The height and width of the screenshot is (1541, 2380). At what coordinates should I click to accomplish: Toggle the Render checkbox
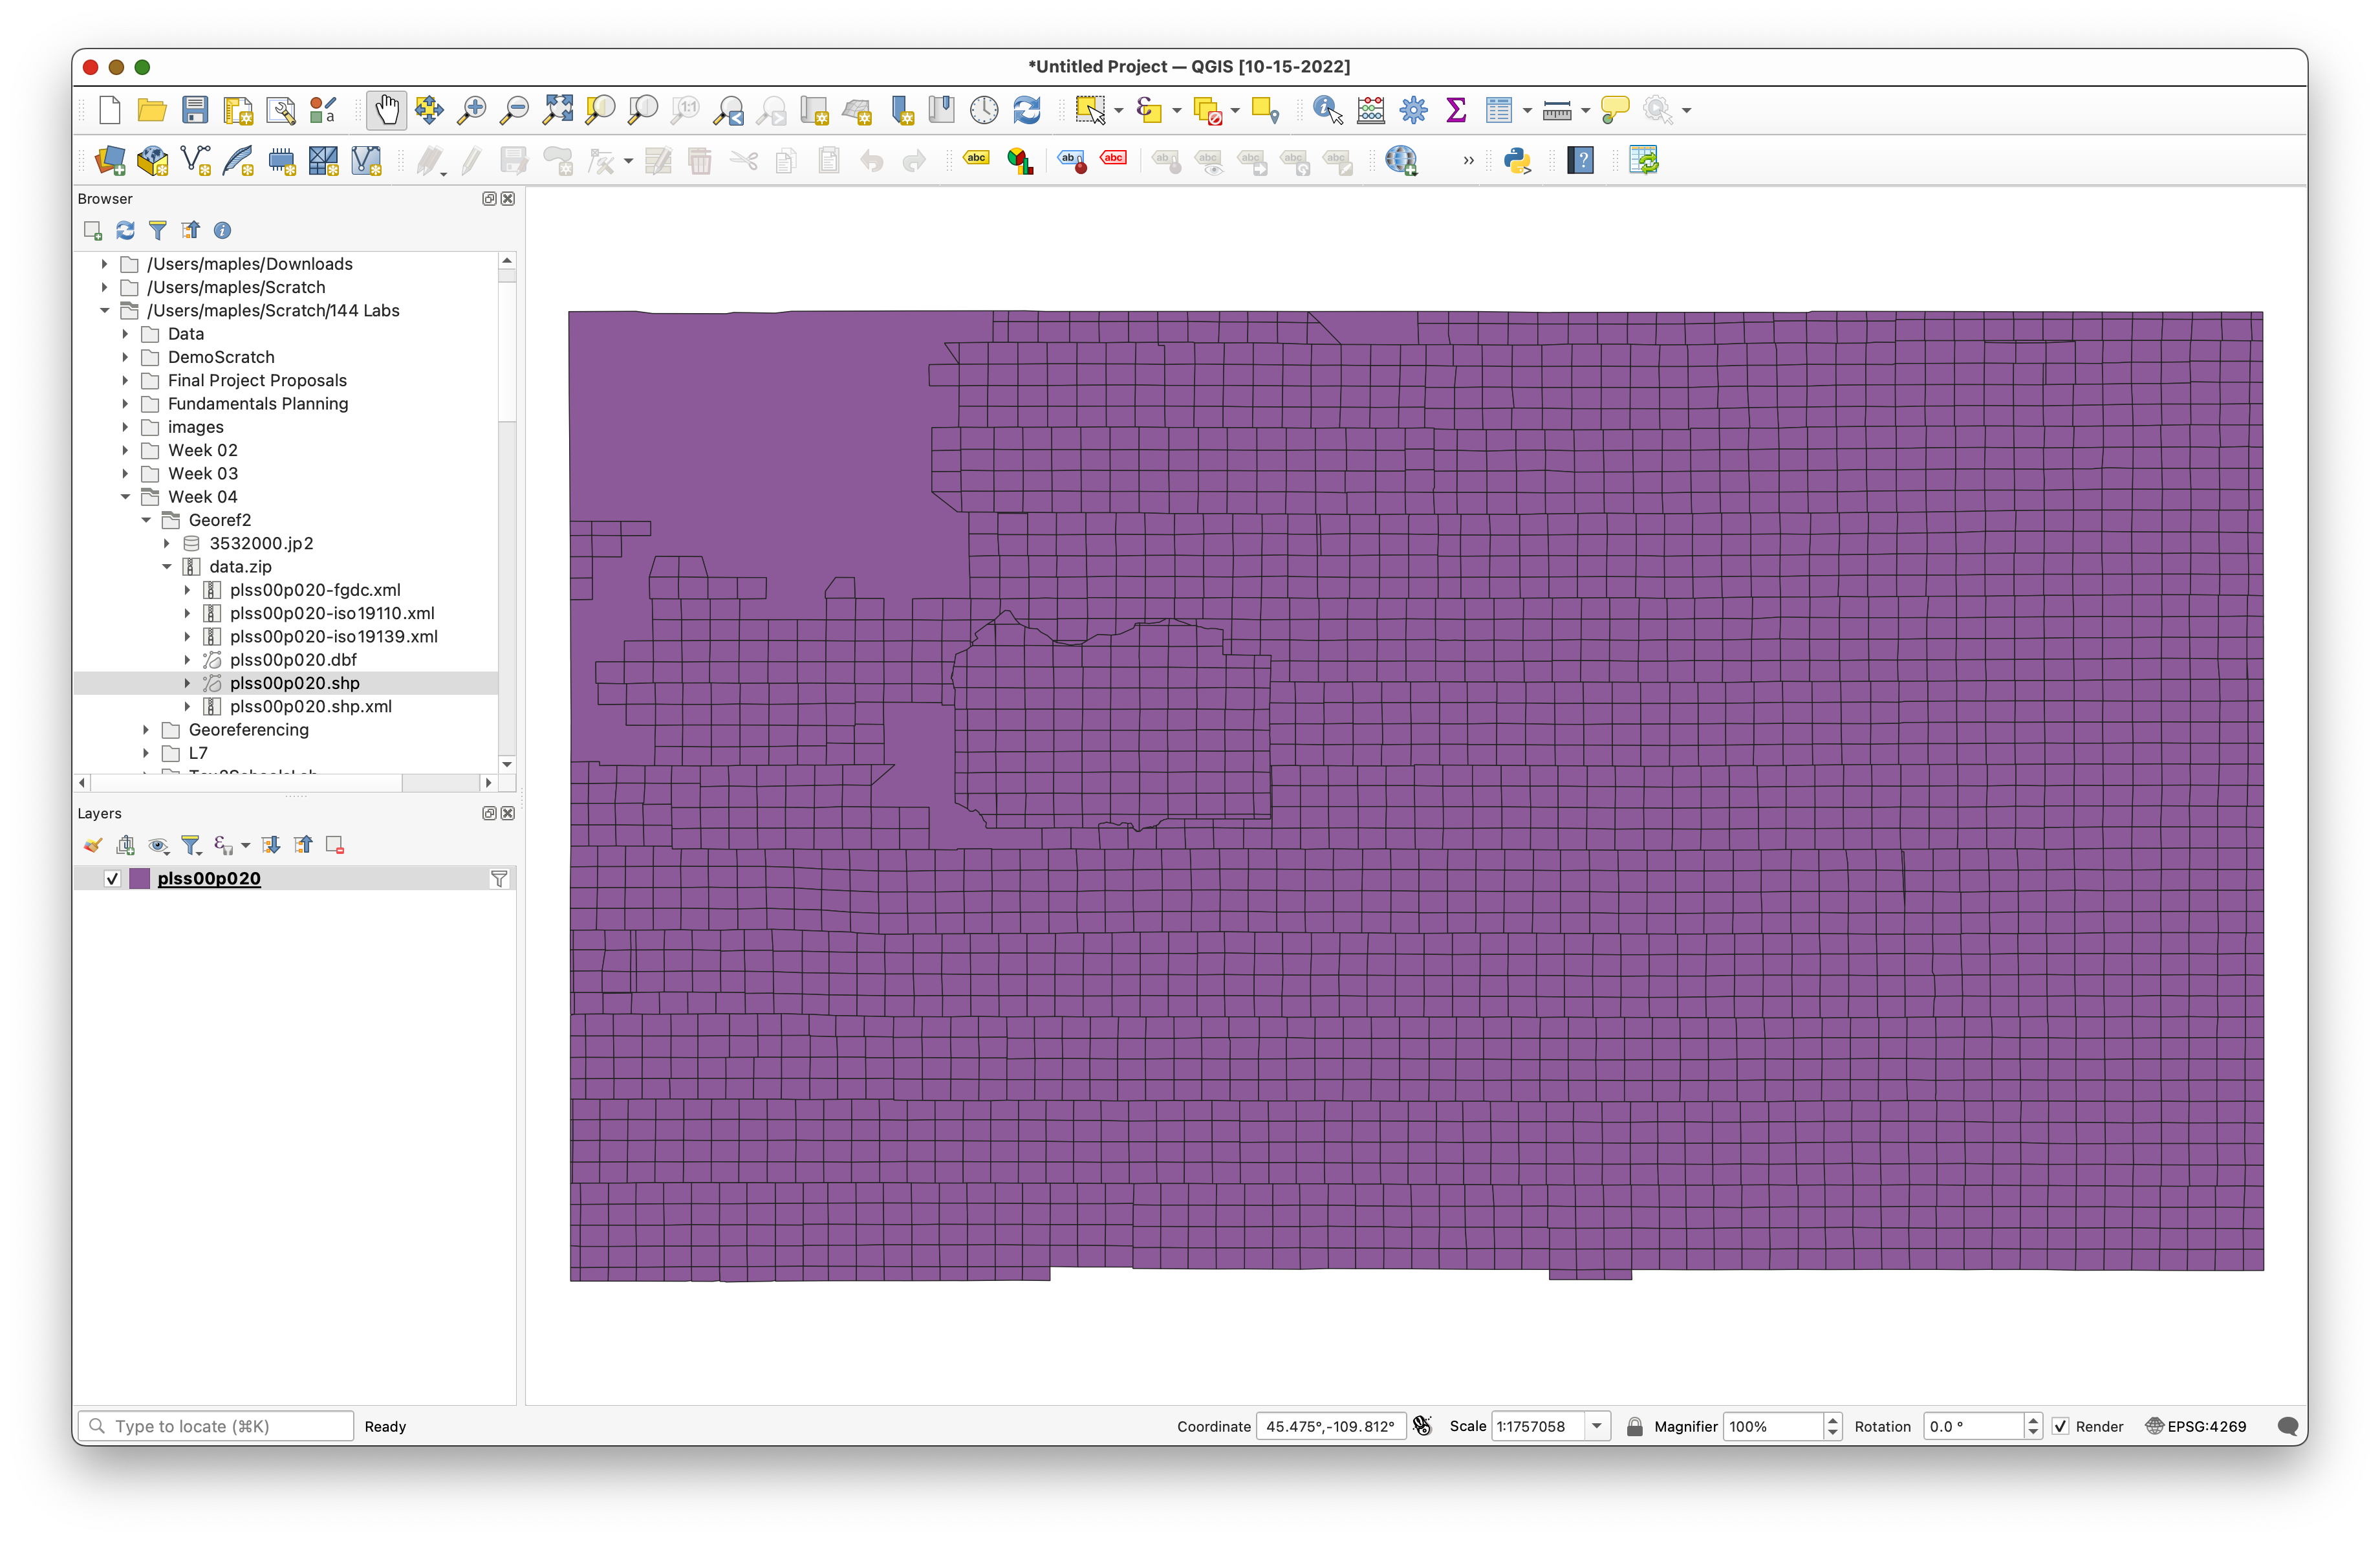coord(2060,1426)
